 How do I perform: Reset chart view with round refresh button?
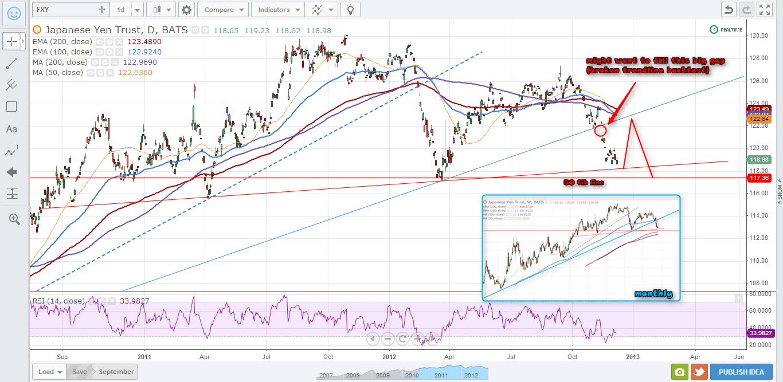[x=402, y=338]
